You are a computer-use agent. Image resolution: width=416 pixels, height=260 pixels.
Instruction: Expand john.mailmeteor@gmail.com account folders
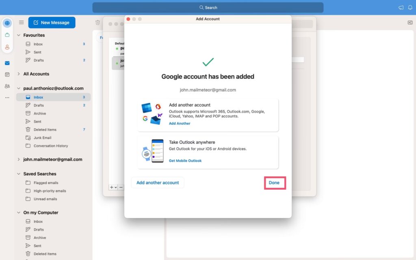pos(19,160)
